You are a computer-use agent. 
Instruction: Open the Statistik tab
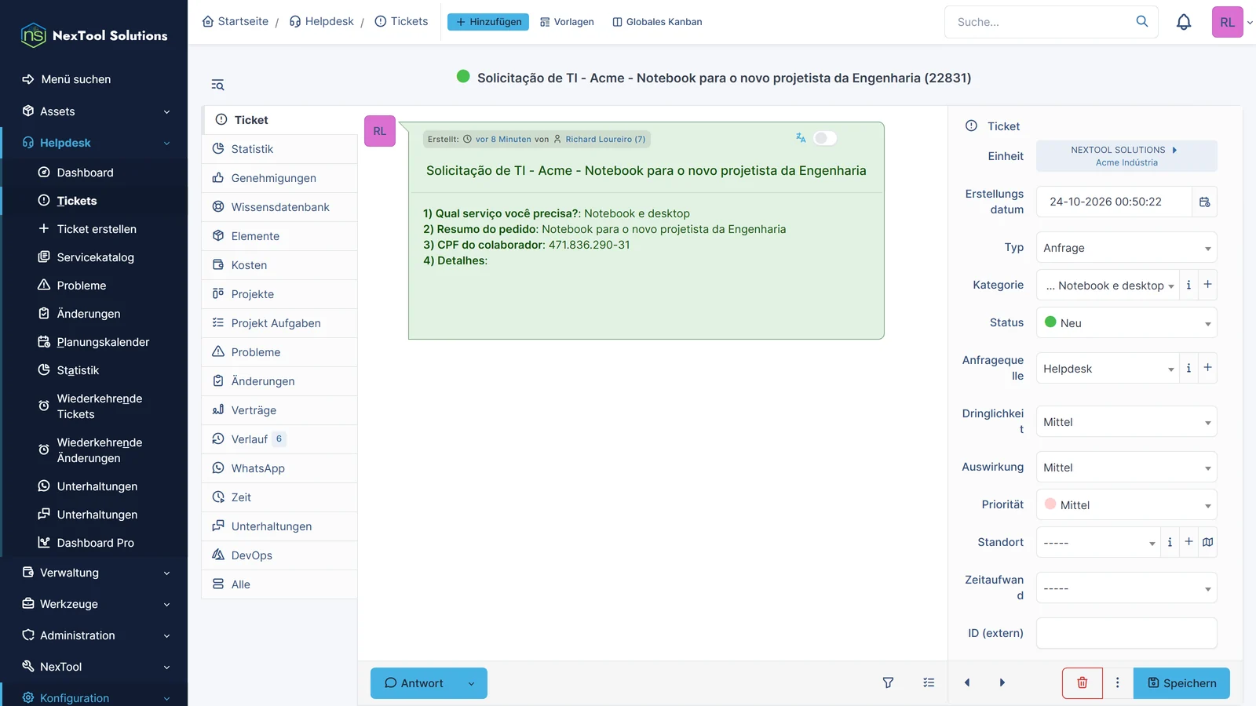pyautogui.click(x=279, y=149)
